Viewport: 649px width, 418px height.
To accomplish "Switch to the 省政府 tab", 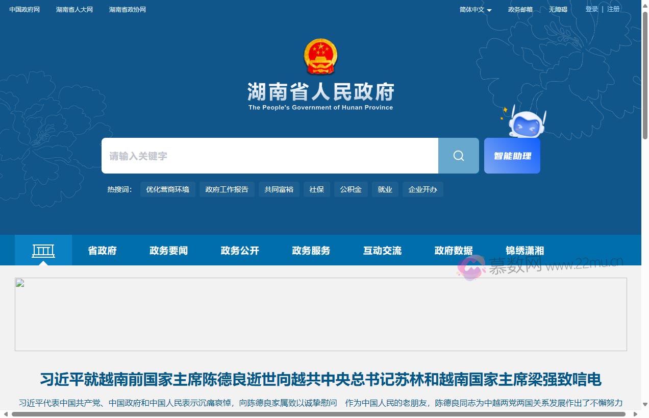I will pos(102,251).
